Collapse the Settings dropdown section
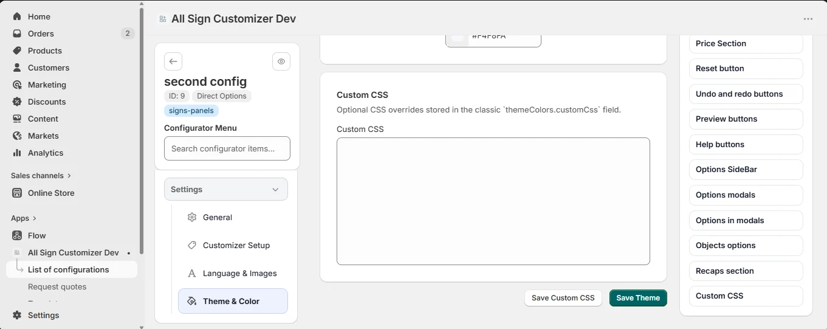The image size is (827, 329). tap(226, 189)
